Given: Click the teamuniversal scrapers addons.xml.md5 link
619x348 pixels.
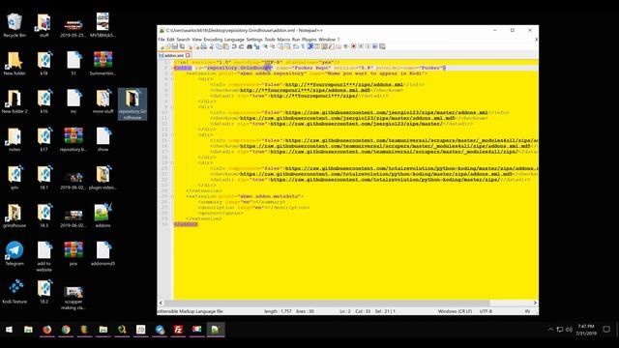Looking at the screenshot, I should coord(385,146).
